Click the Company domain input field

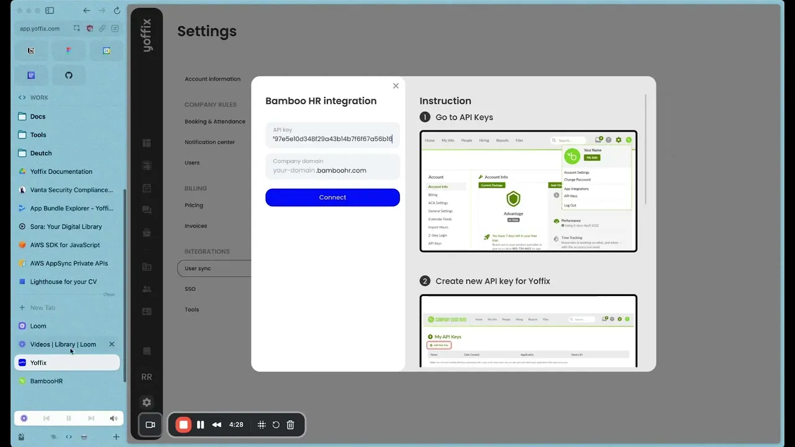click(x=332, y=166)
